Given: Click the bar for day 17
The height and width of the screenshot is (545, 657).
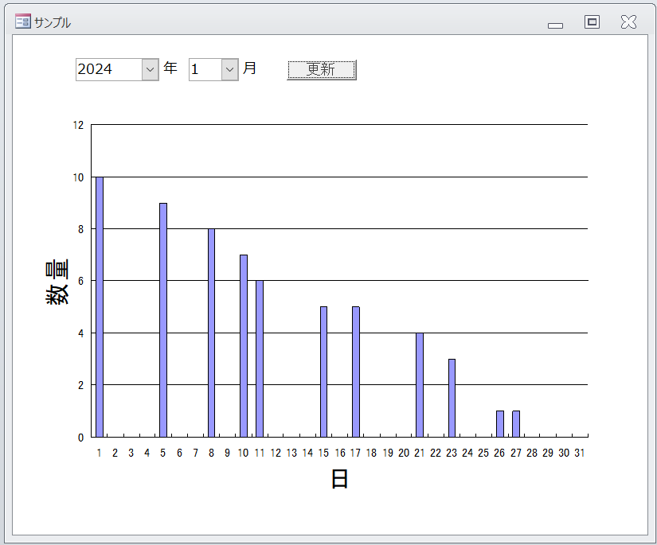Looking at the screenshot, I should click(356, 372).
